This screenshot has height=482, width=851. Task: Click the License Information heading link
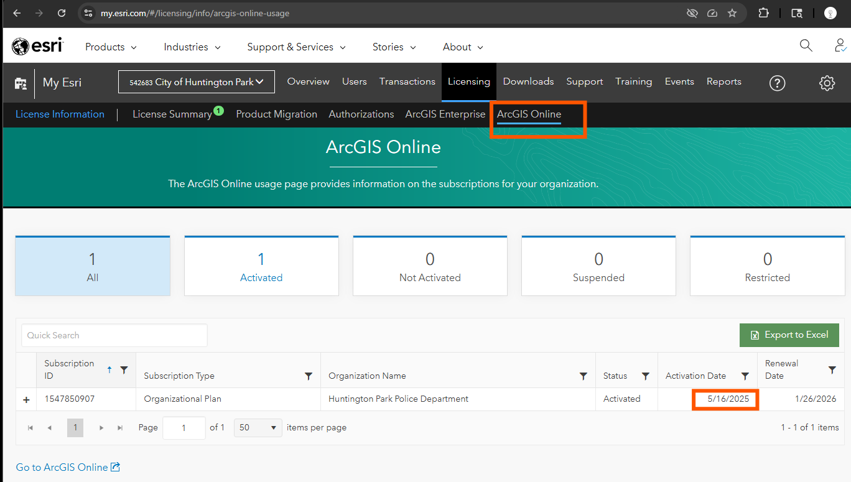60,114
